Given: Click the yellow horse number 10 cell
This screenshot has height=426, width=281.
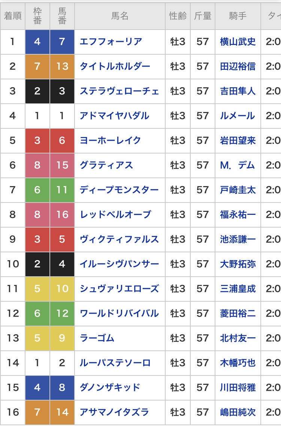Looking at the screenshot, I should pos(62,289).
